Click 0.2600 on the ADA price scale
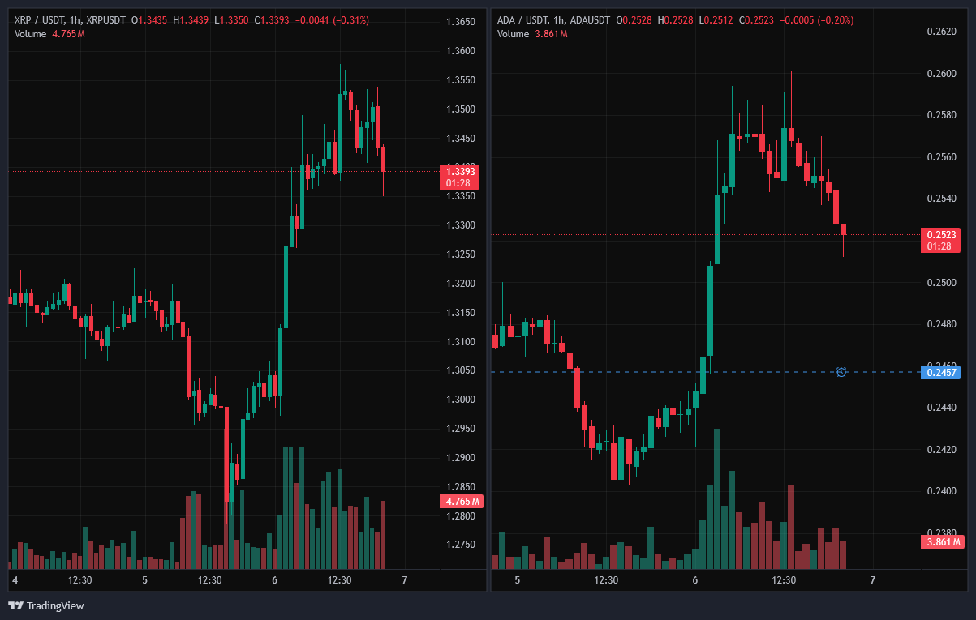This screenshot has width=976, height=620. (x=941, y=74)
